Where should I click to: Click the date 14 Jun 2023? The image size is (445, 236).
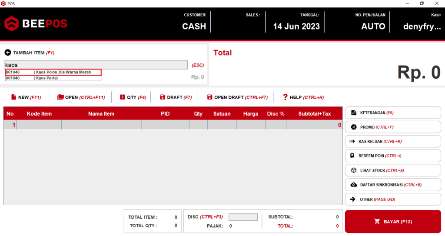pyautogui.click(x=296, y=27)
